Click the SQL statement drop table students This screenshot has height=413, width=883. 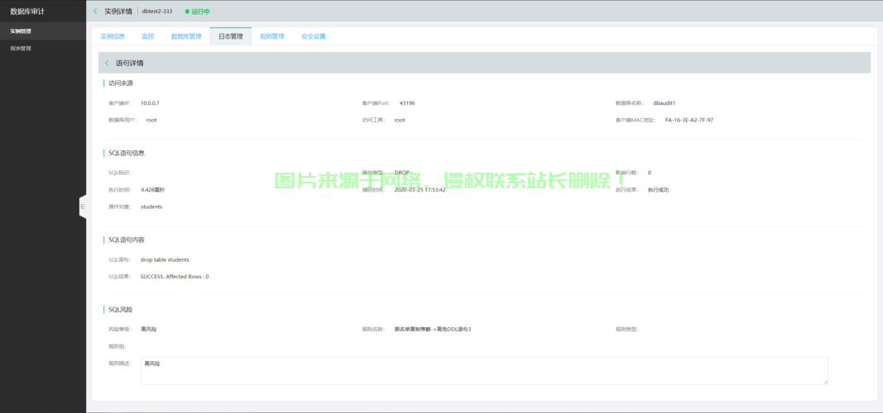[x=165, y=259]
